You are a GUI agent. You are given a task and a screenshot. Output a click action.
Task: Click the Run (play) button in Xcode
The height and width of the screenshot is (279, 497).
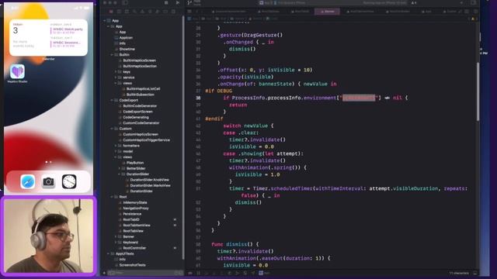(178, 2)
